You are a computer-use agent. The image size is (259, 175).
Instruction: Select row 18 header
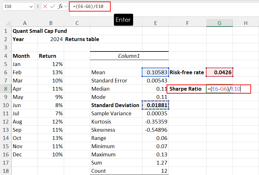point(6,171)
